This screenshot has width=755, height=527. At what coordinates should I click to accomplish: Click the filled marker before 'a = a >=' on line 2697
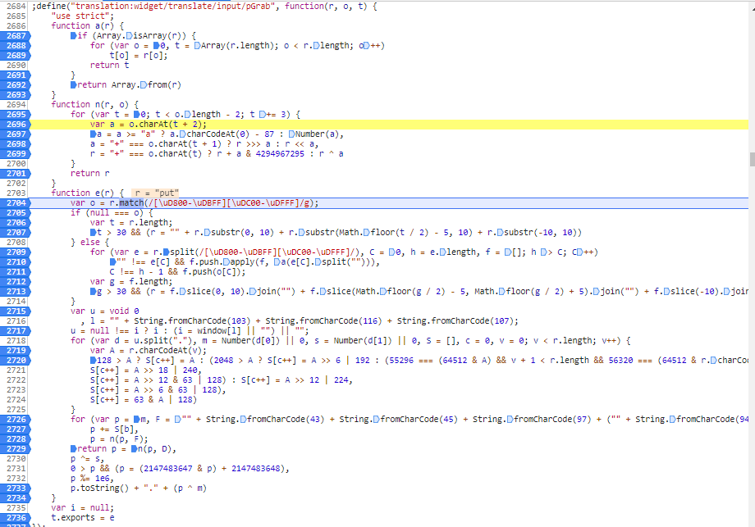(x=93, y=134)
